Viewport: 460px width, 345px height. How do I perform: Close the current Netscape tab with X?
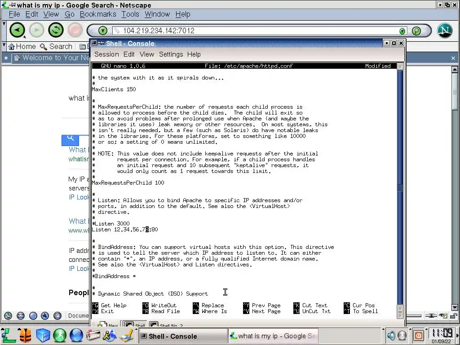(453, 58)
